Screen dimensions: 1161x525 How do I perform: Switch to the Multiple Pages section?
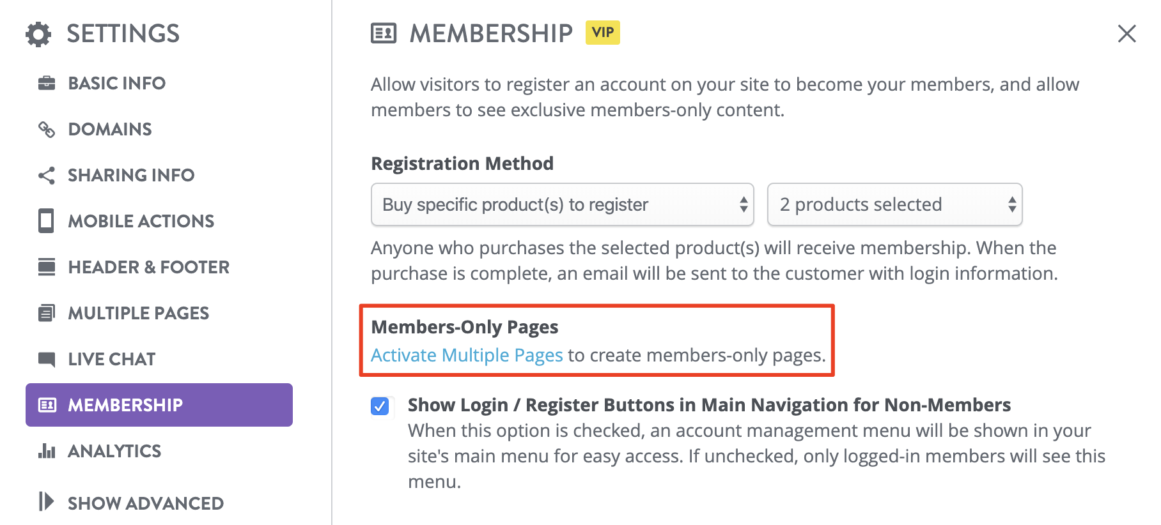point(137,312)
